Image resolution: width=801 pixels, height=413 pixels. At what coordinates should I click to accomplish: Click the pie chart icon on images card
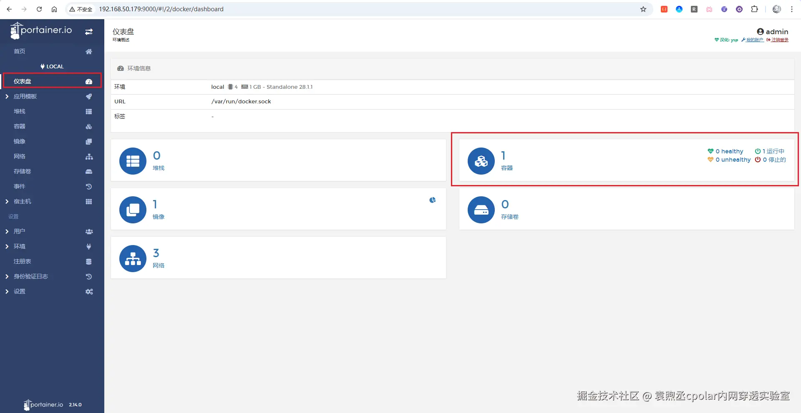click(x=433, y=200)
